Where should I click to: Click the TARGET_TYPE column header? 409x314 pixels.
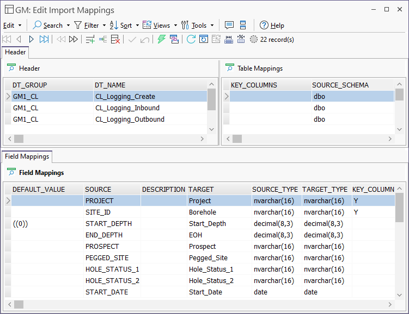pos(327,190)
